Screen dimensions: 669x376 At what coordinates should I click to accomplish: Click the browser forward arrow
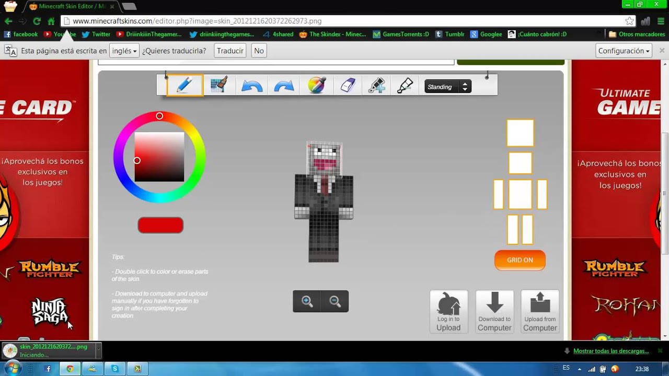pos(22,21)
